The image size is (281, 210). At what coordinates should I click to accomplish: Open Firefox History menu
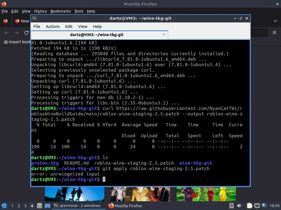[41, 11]
